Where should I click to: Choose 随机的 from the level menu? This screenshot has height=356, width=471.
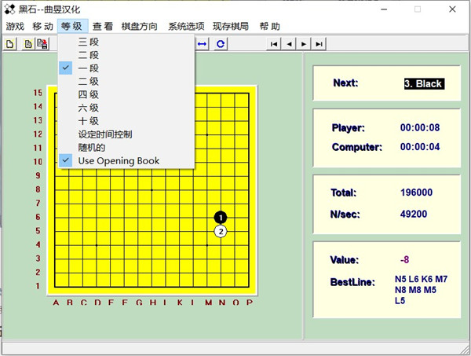92,148
